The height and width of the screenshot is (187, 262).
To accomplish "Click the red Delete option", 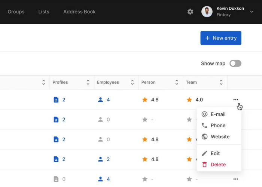I will 218,165.
